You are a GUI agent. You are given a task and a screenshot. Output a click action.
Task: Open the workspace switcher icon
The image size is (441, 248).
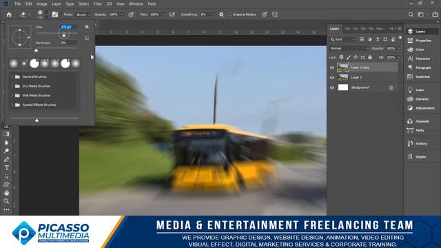point(421,14)
